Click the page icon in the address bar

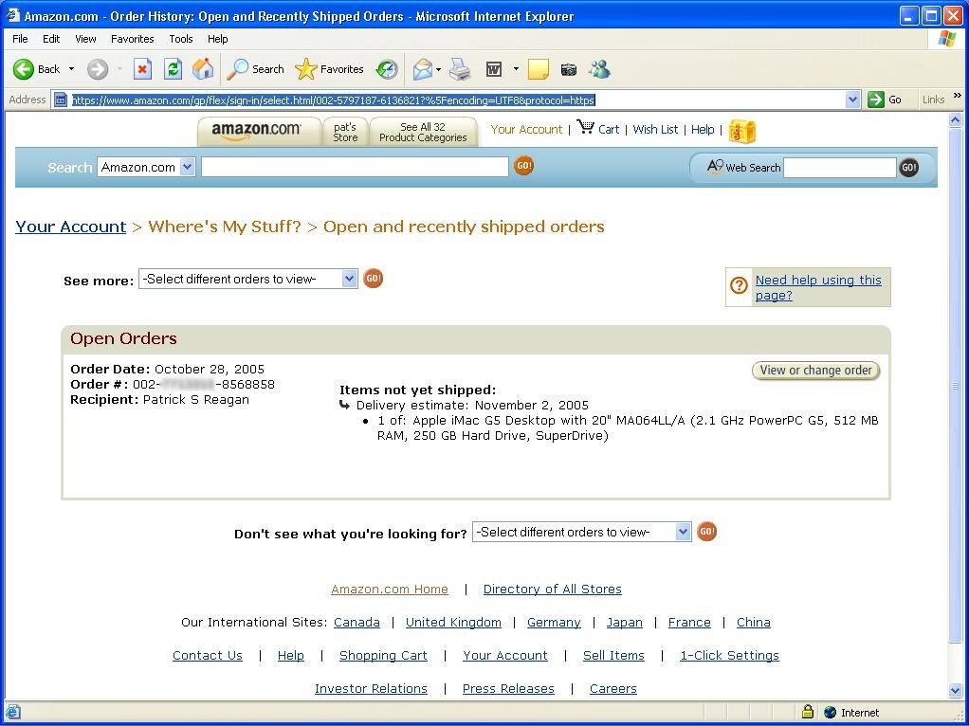click(61, 100)
